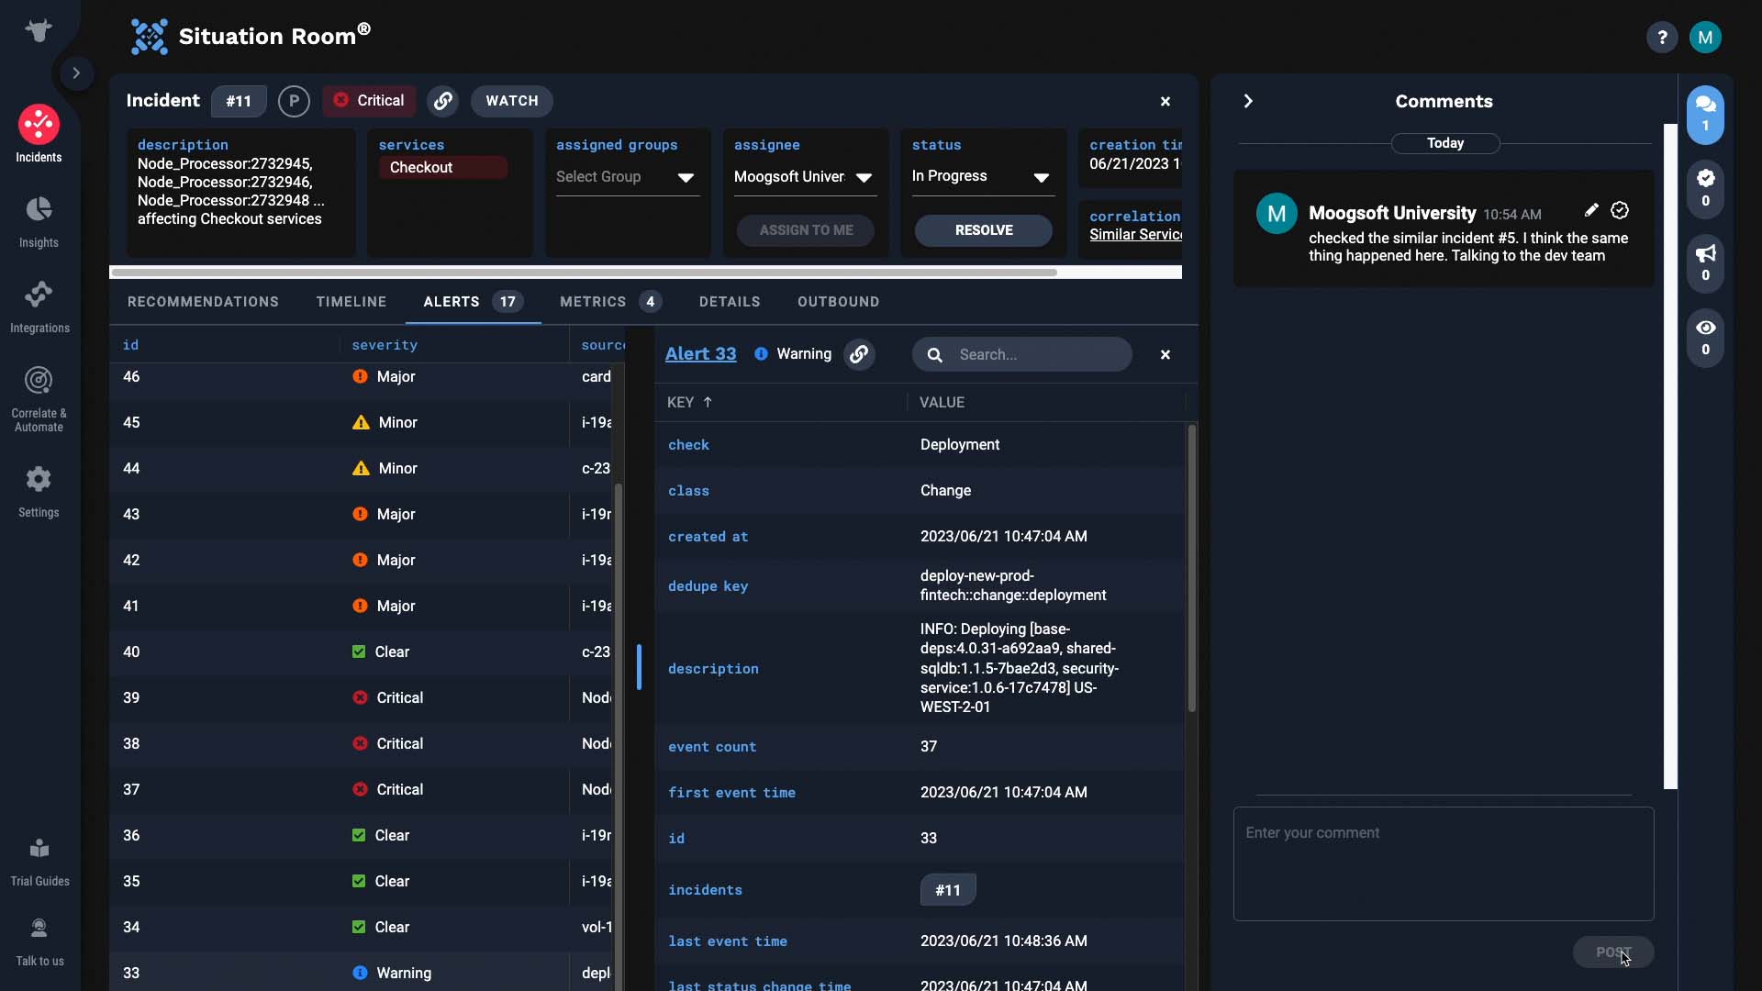Image resolution: width=1762 pixels, height=991 pixels.
Task: Click the VALUE column header
Action: pyautogui.click(x=942, y=403)
